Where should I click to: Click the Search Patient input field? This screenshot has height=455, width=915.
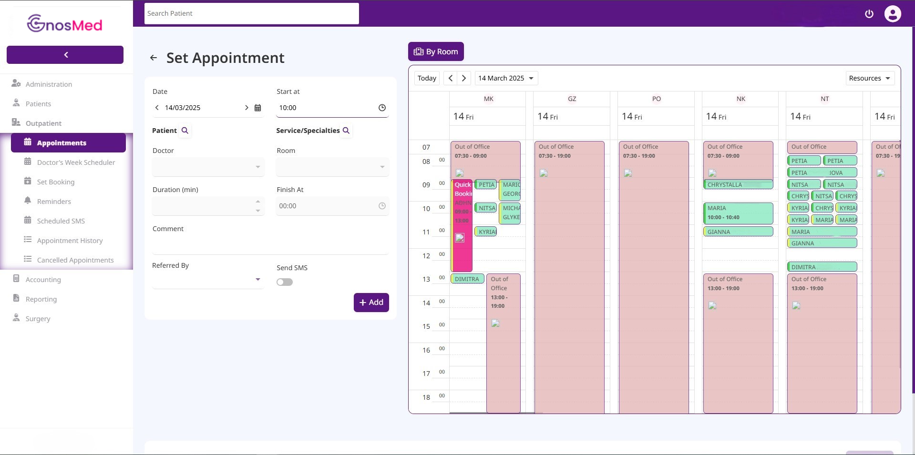coord(251,13)
